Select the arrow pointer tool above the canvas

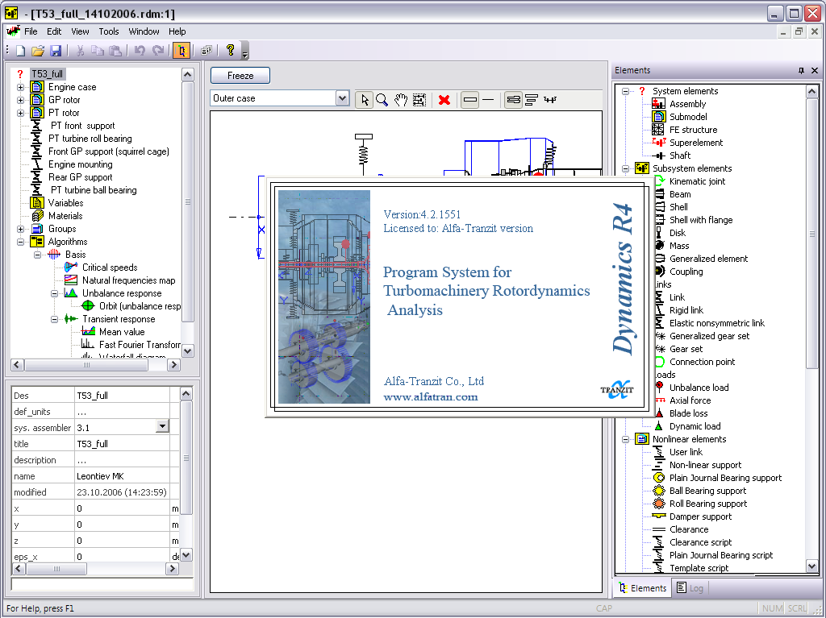(364, 99)
